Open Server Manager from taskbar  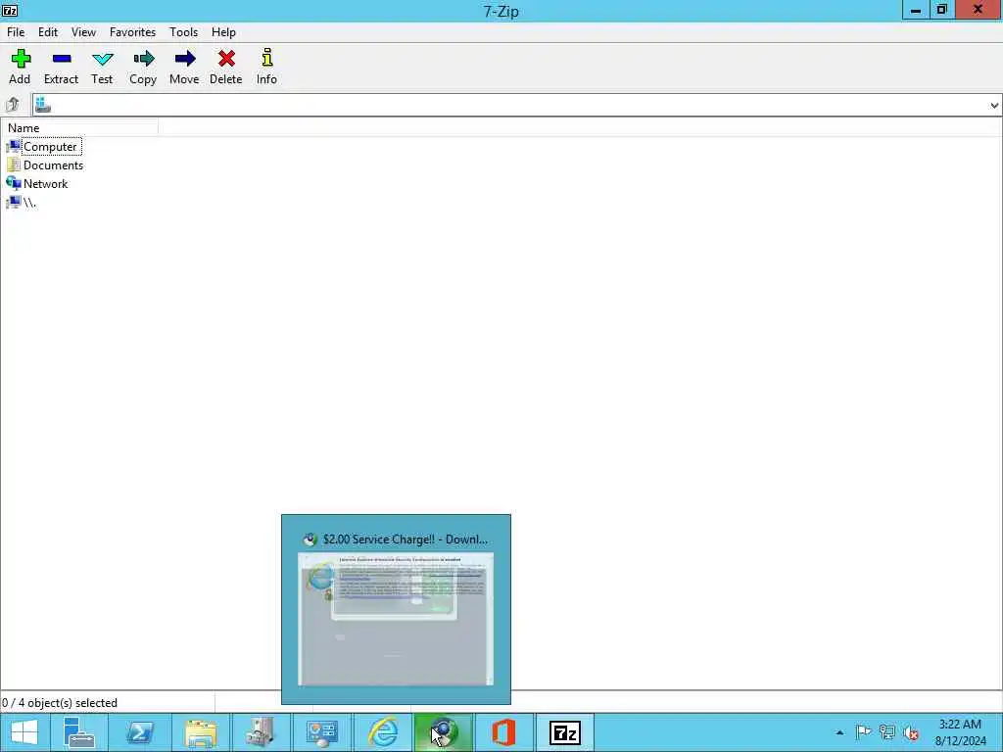tap(79, 732)
